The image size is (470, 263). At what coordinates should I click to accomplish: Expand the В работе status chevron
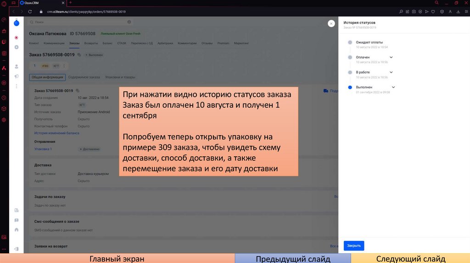(391, 72)
